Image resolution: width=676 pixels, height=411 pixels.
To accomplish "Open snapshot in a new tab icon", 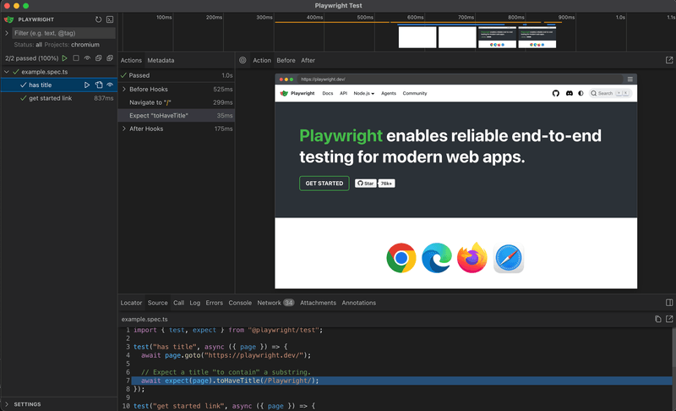I will click(x=669, y=60).
